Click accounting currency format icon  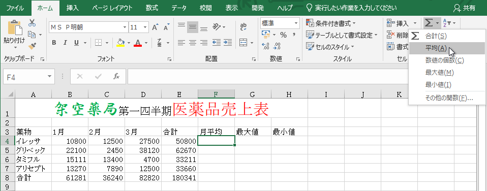tap(266, 34)
